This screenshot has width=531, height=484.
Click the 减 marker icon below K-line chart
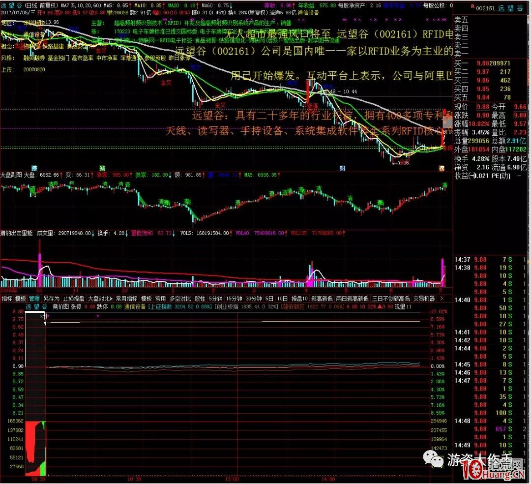(x=101, y=168)
